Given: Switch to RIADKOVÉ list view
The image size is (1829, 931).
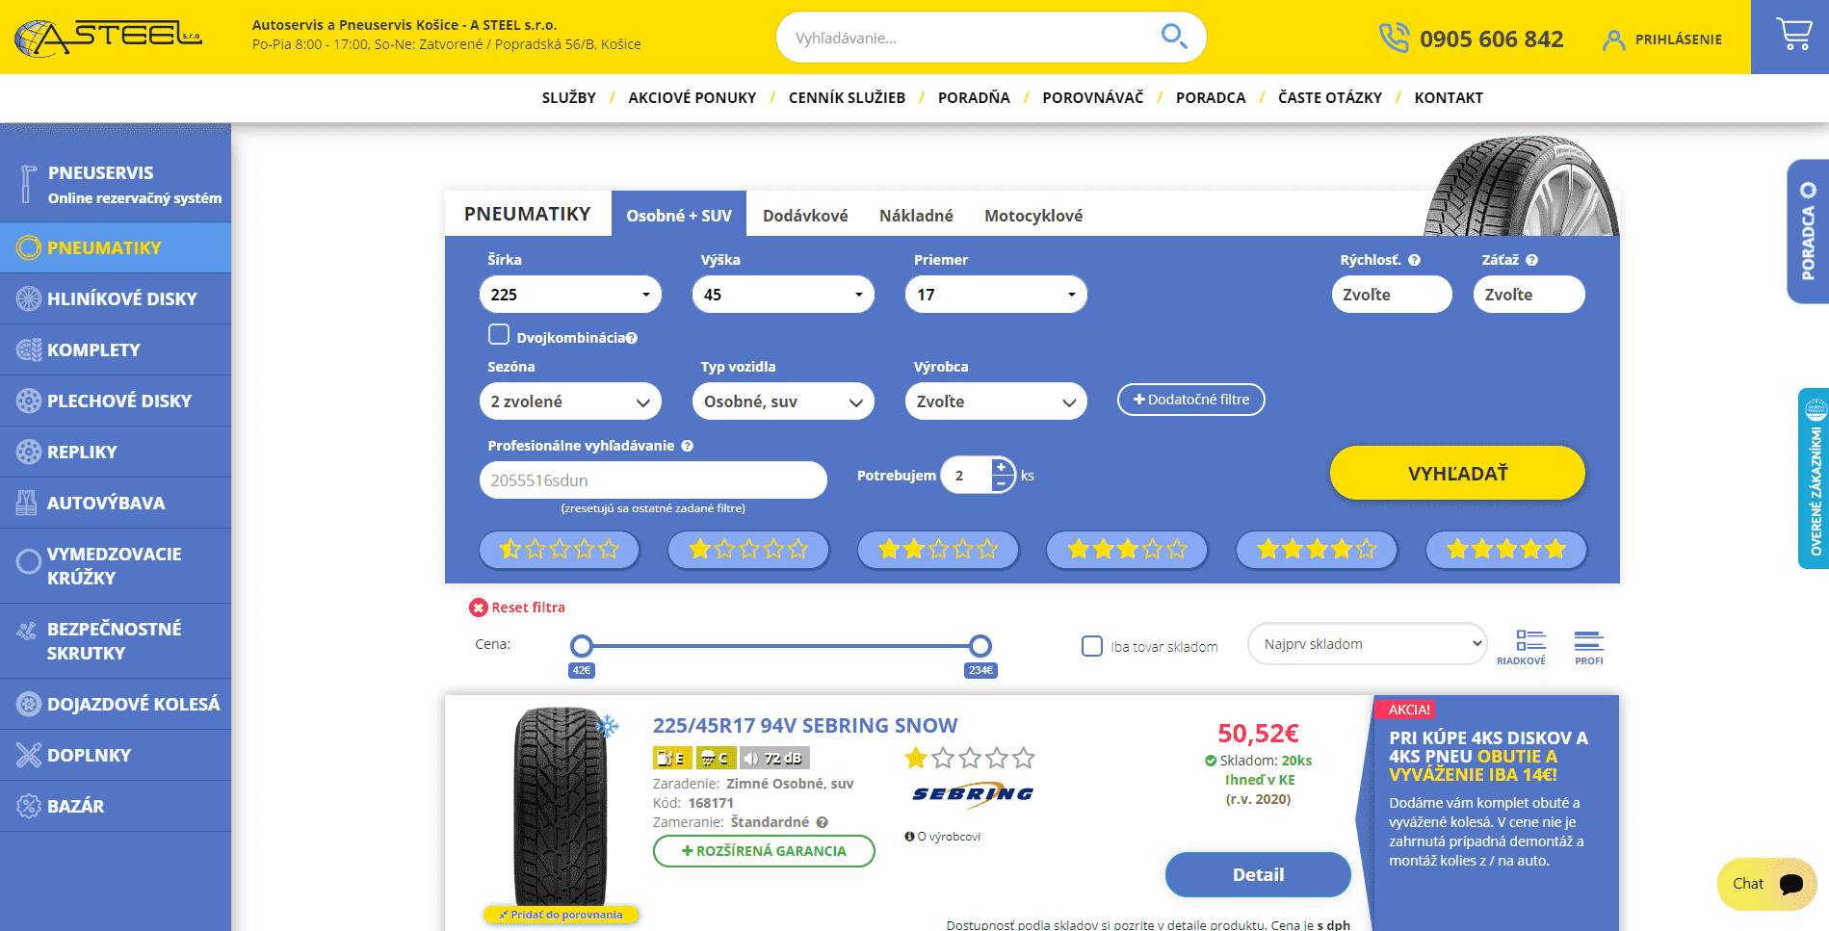Looking at the screenshot, I should [1529, 646].
